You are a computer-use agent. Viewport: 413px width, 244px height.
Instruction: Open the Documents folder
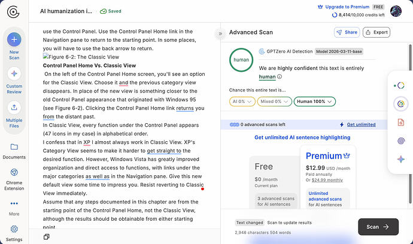[14, 147]
